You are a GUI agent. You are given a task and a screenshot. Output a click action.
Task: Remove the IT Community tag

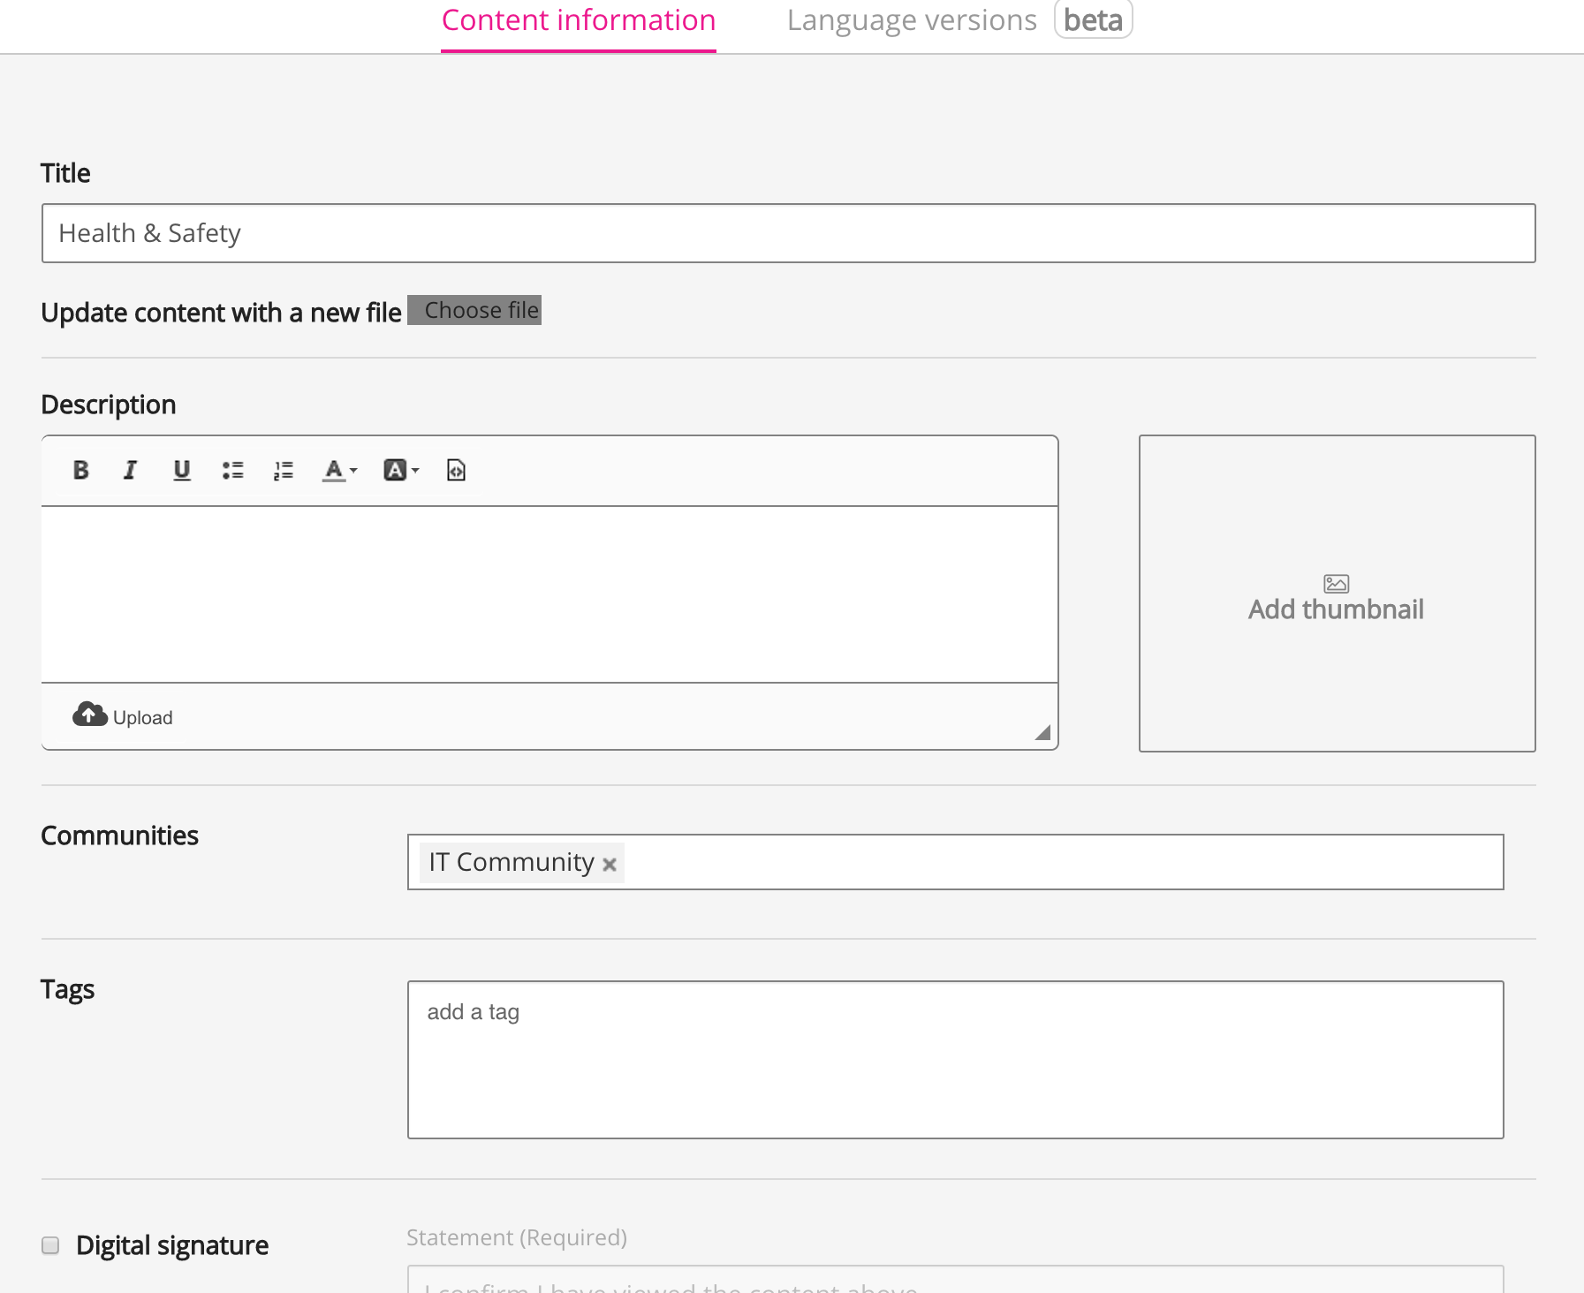(x=610, y=864)
